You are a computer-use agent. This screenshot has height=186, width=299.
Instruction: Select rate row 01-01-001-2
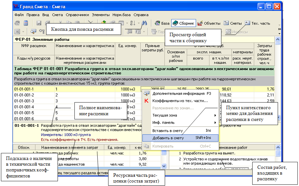pyautogui.click(x=144, y=95)
